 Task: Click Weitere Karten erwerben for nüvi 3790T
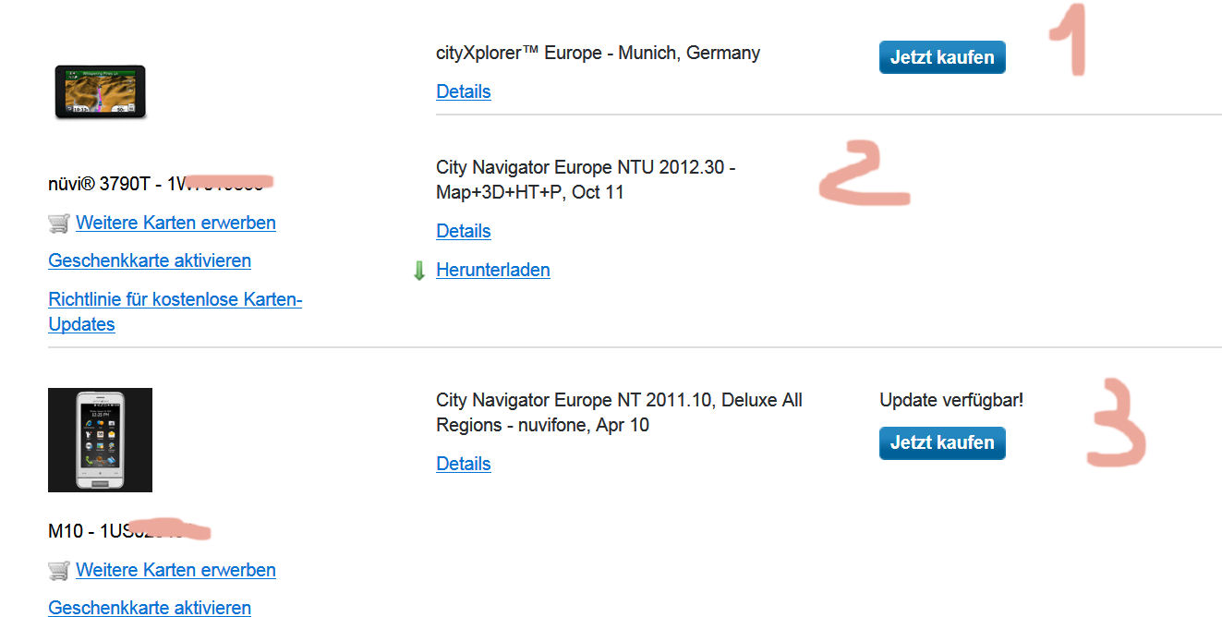tap(175, 223)
